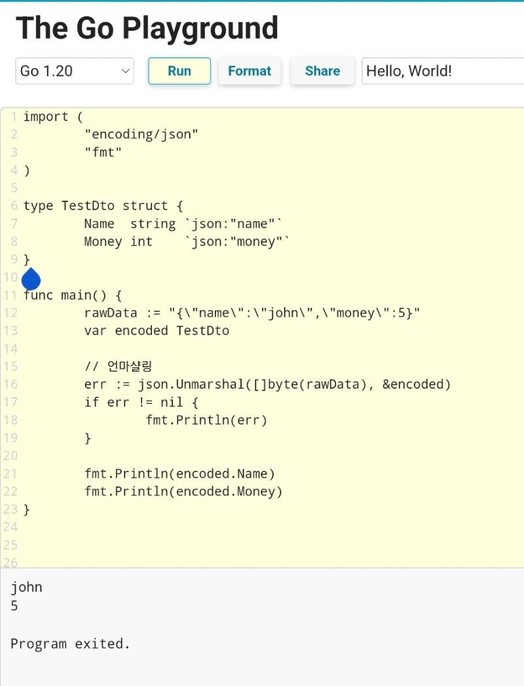This screenshot has width=524, height=686.
Task: Click the var encoded TestDto line
Action: (157, 331)
